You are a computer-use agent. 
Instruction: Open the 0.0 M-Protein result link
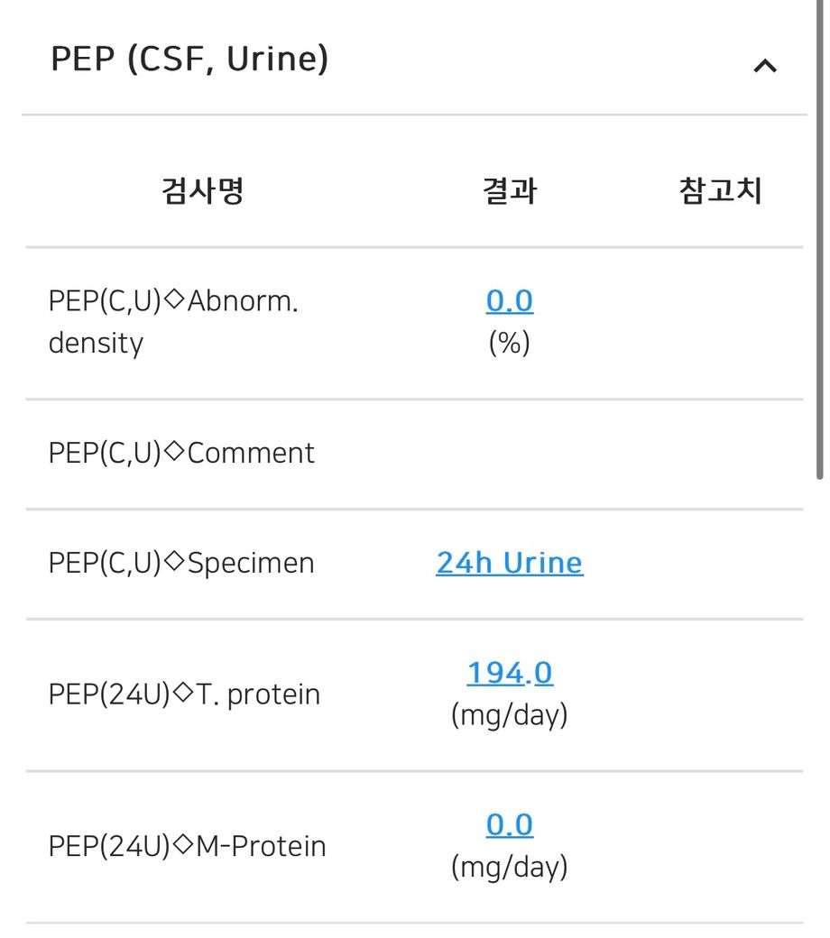tap(509, 825)
